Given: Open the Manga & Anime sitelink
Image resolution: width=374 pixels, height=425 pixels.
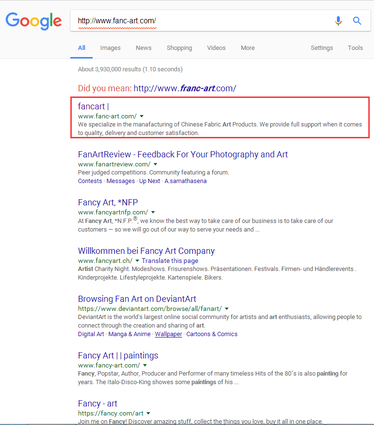Looking at the screenshot, I should [129, 334].
